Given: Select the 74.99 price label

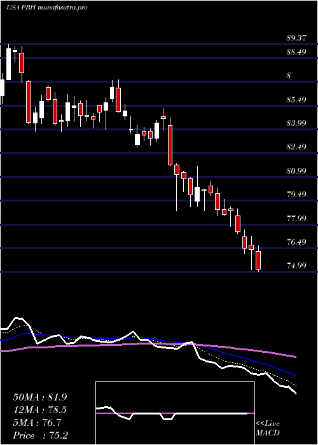Looking at the screenshot, I should pos(296,266).
